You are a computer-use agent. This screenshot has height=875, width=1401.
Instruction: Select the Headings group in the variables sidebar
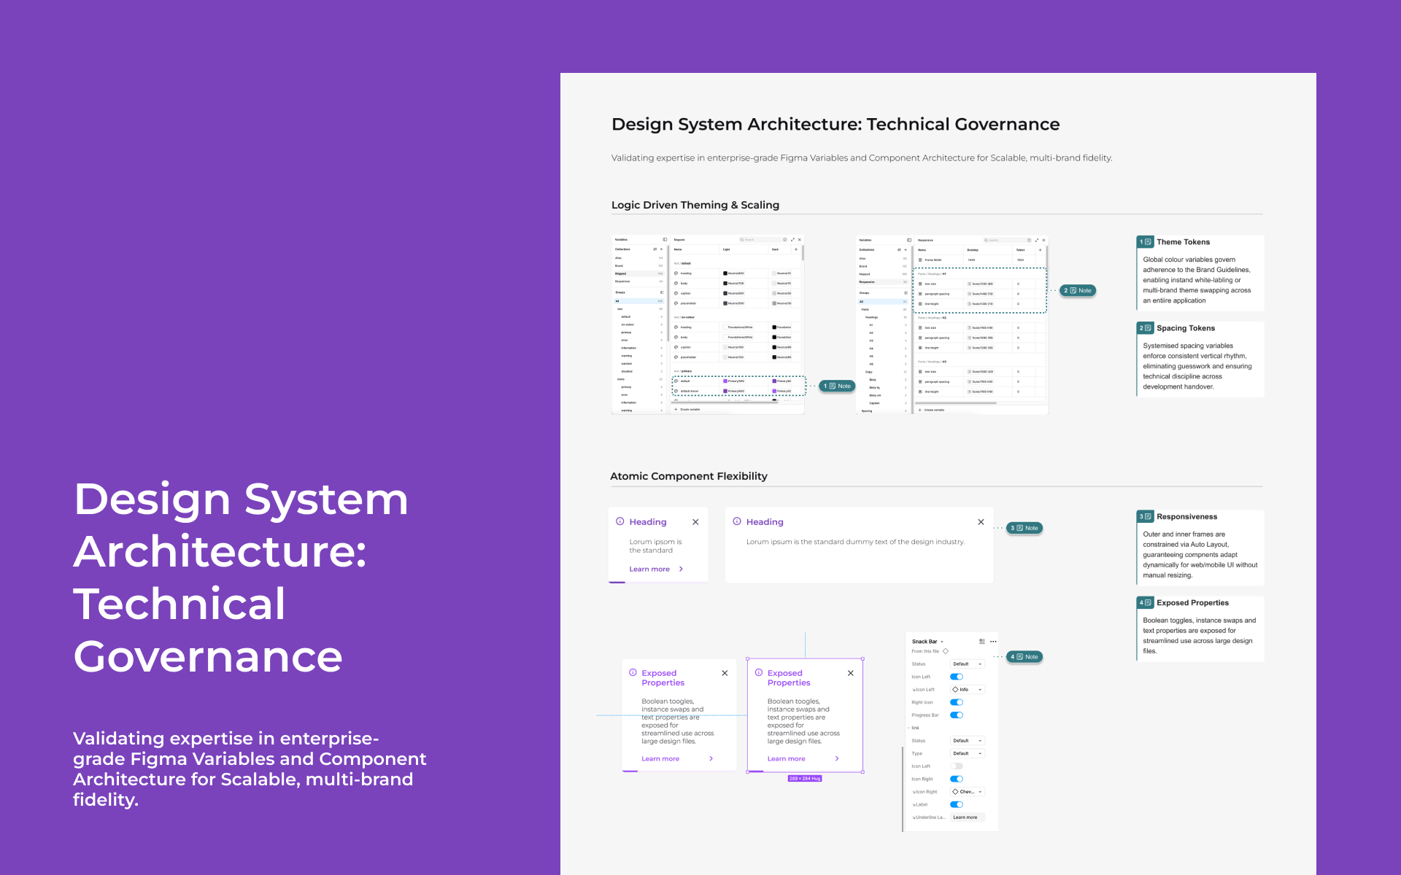(872, 317)
